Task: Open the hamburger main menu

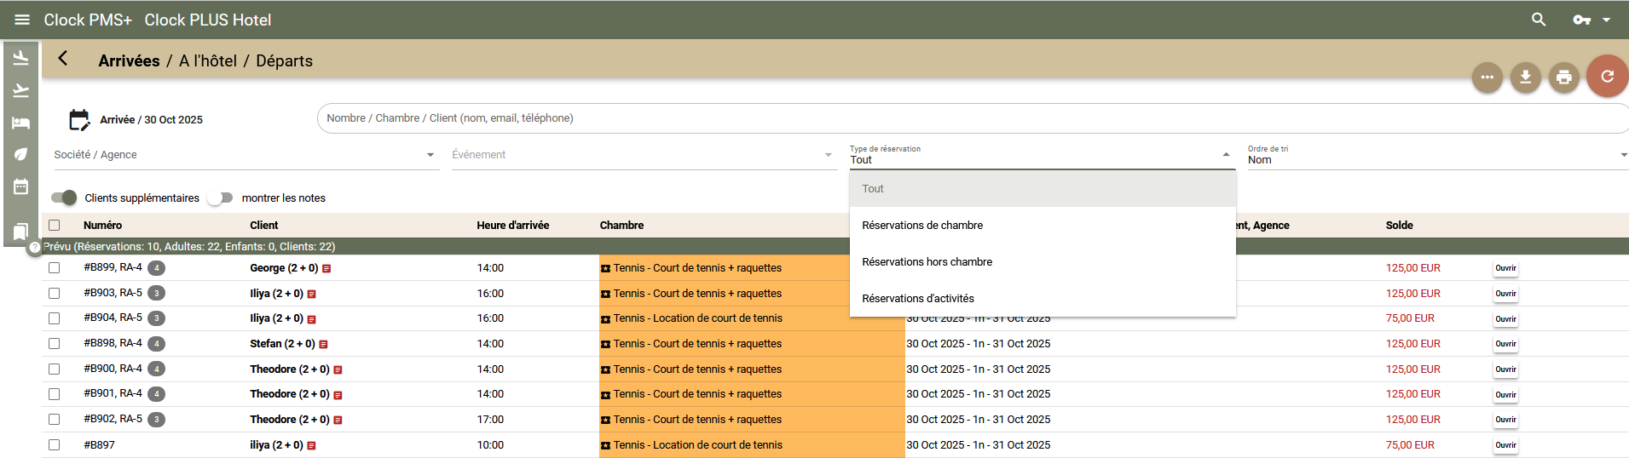Action: (x=22, y=20)
